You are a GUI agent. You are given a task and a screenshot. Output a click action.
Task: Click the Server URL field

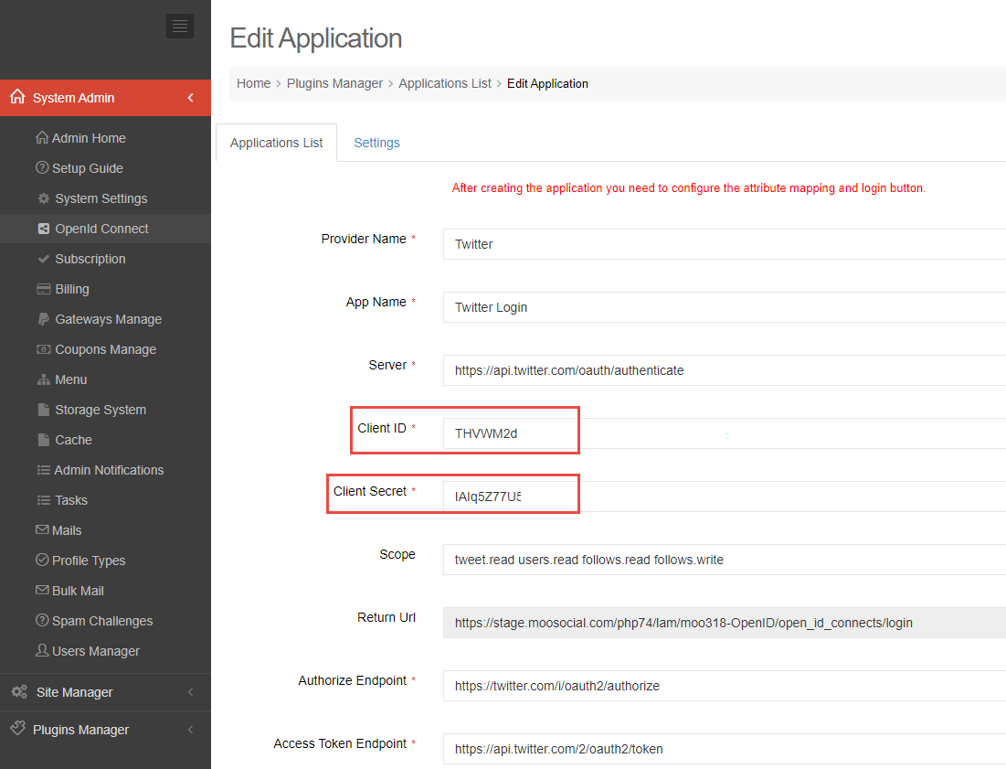pos(725,370)
